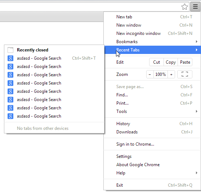Image resolution: width=201 pixels, height=196 pixels.
Task: Click the fullscreen icon next to zoom
Action: (x=185, y=74)
